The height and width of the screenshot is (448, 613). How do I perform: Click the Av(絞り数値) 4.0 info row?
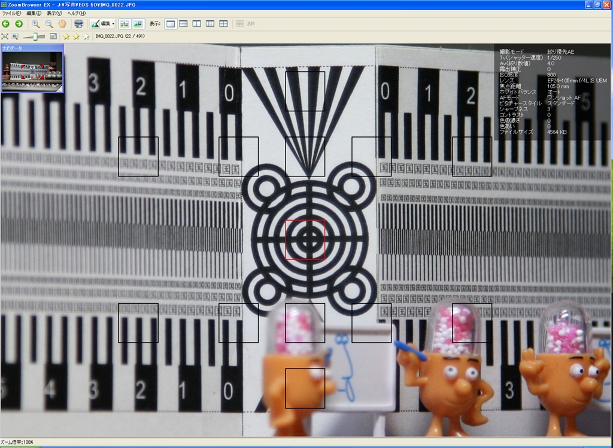[x=527, y=63]
